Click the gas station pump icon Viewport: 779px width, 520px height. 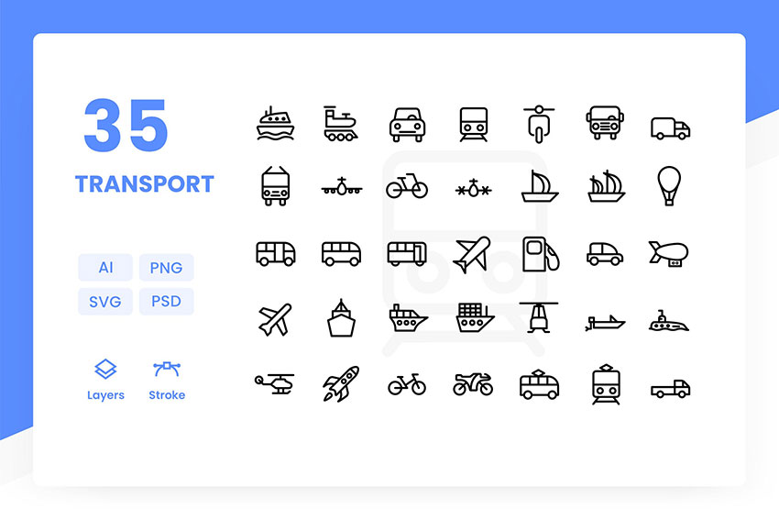pos(541,254)
